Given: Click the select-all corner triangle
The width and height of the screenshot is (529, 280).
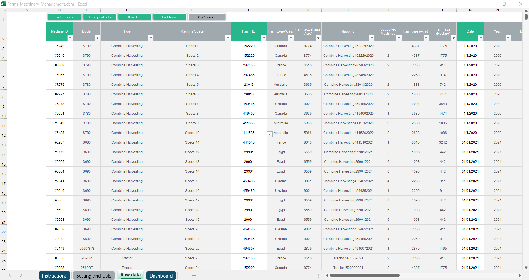Looking at the screenshot, I should (5, 10).
